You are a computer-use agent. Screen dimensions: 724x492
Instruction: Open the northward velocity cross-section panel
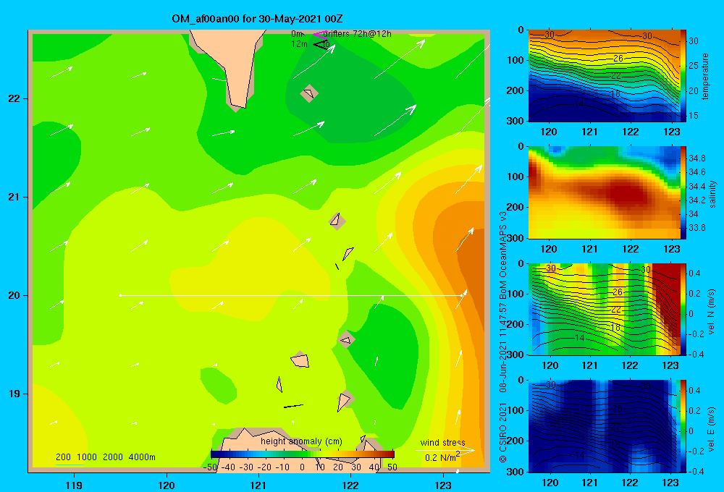604,309
